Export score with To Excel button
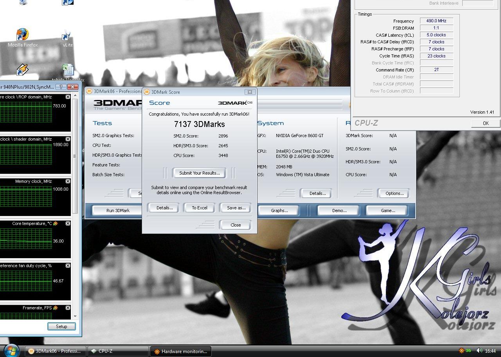This screenshot has height=357, width=501. point(200,208)
